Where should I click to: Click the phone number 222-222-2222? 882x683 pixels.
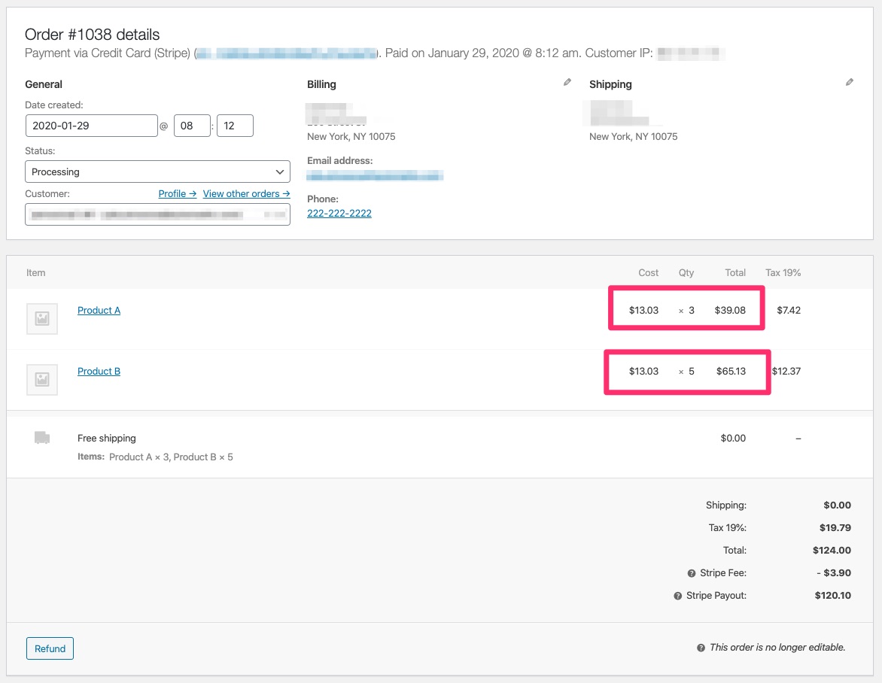[x=339, y=213]
